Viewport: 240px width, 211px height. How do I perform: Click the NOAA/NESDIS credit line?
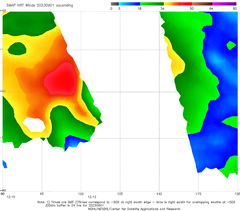coord(134,209)
